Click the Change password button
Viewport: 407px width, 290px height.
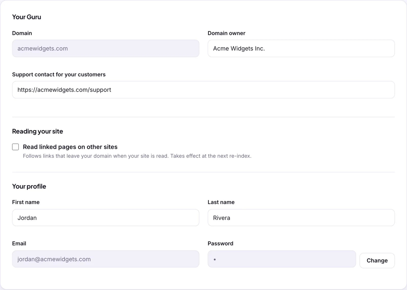point(377,260)
